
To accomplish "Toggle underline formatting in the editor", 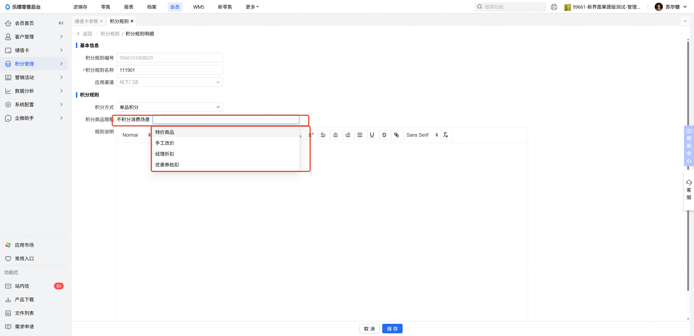I will pyautogui.click(x=372, y=135).
